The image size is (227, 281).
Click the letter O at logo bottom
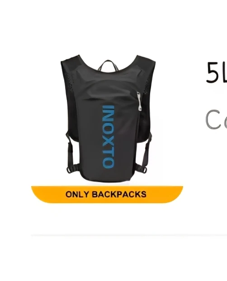pyautogui.click(x=108, y=163)
